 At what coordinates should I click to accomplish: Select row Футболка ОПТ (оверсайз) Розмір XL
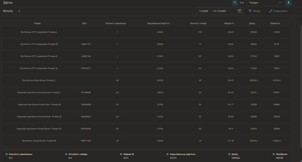click(146, 68)
